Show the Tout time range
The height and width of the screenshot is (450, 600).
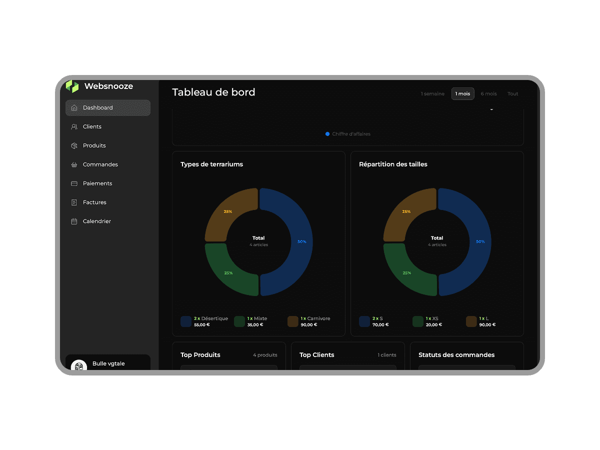pyautogui.click(x=512, y=94)
